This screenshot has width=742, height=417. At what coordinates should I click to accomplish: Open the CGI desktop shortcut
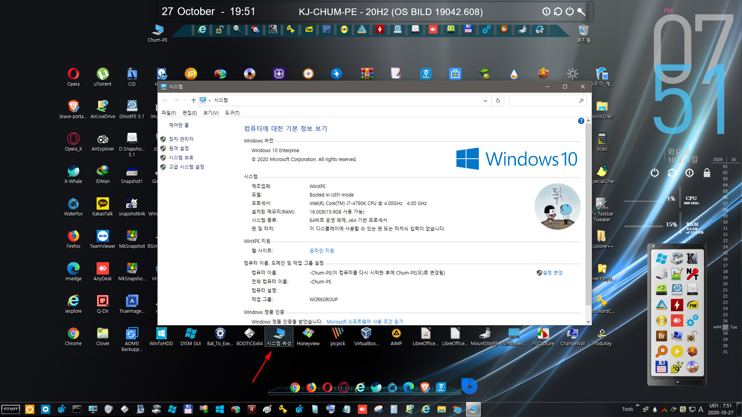[x=132, y=77]
